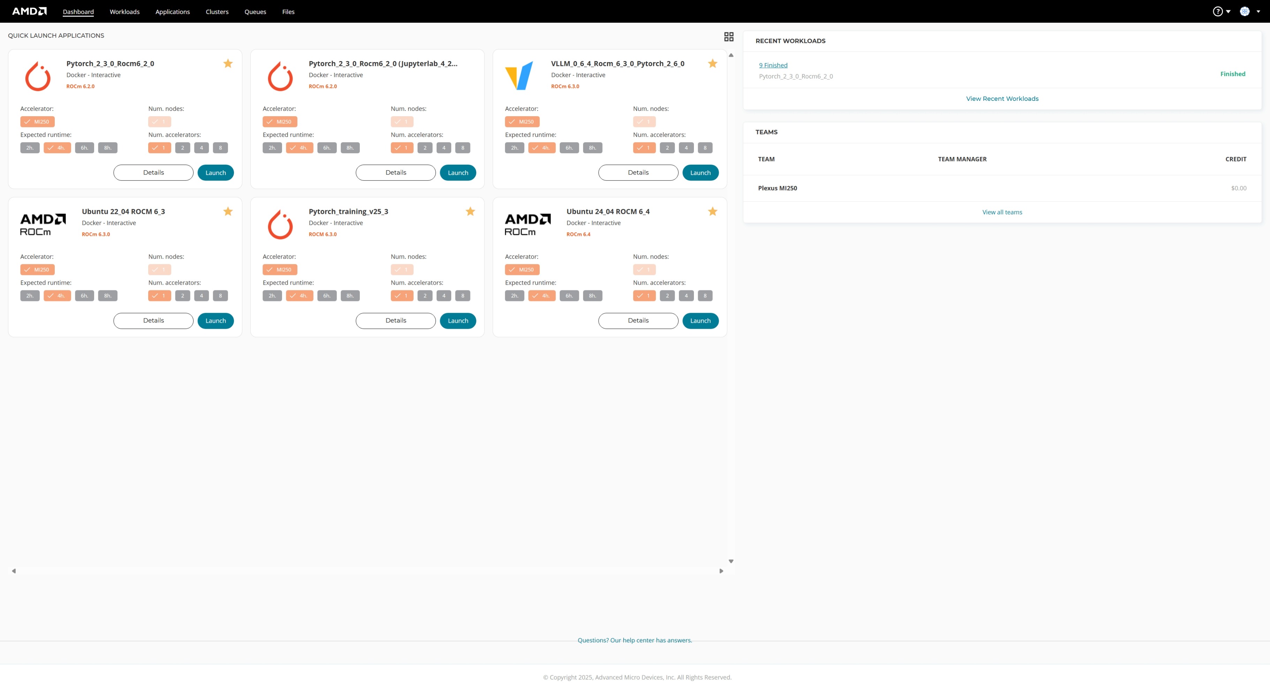Click the user avatar icon

click(1244, 12)
